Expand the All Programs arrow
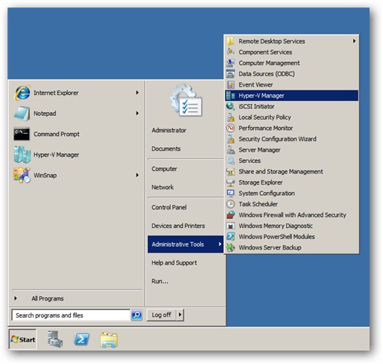 [16, 298]
